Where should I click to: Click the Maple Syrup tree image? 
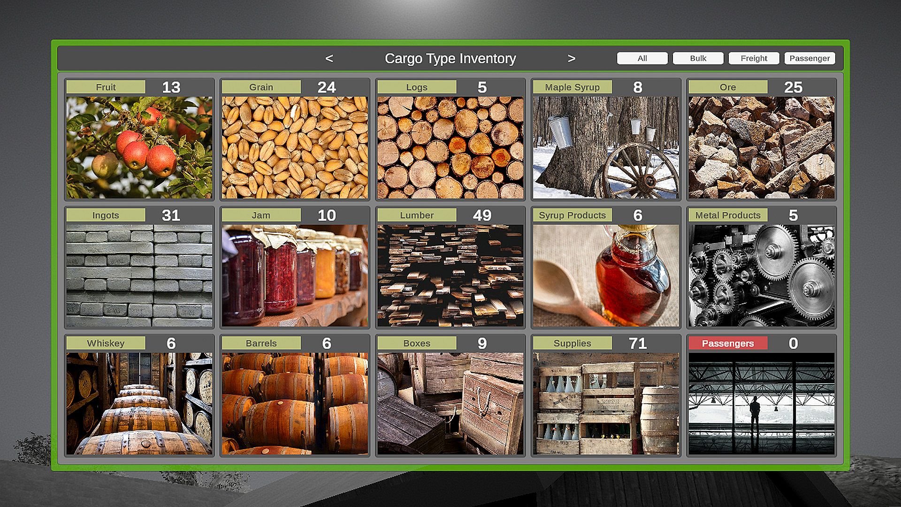coord(606,147)
